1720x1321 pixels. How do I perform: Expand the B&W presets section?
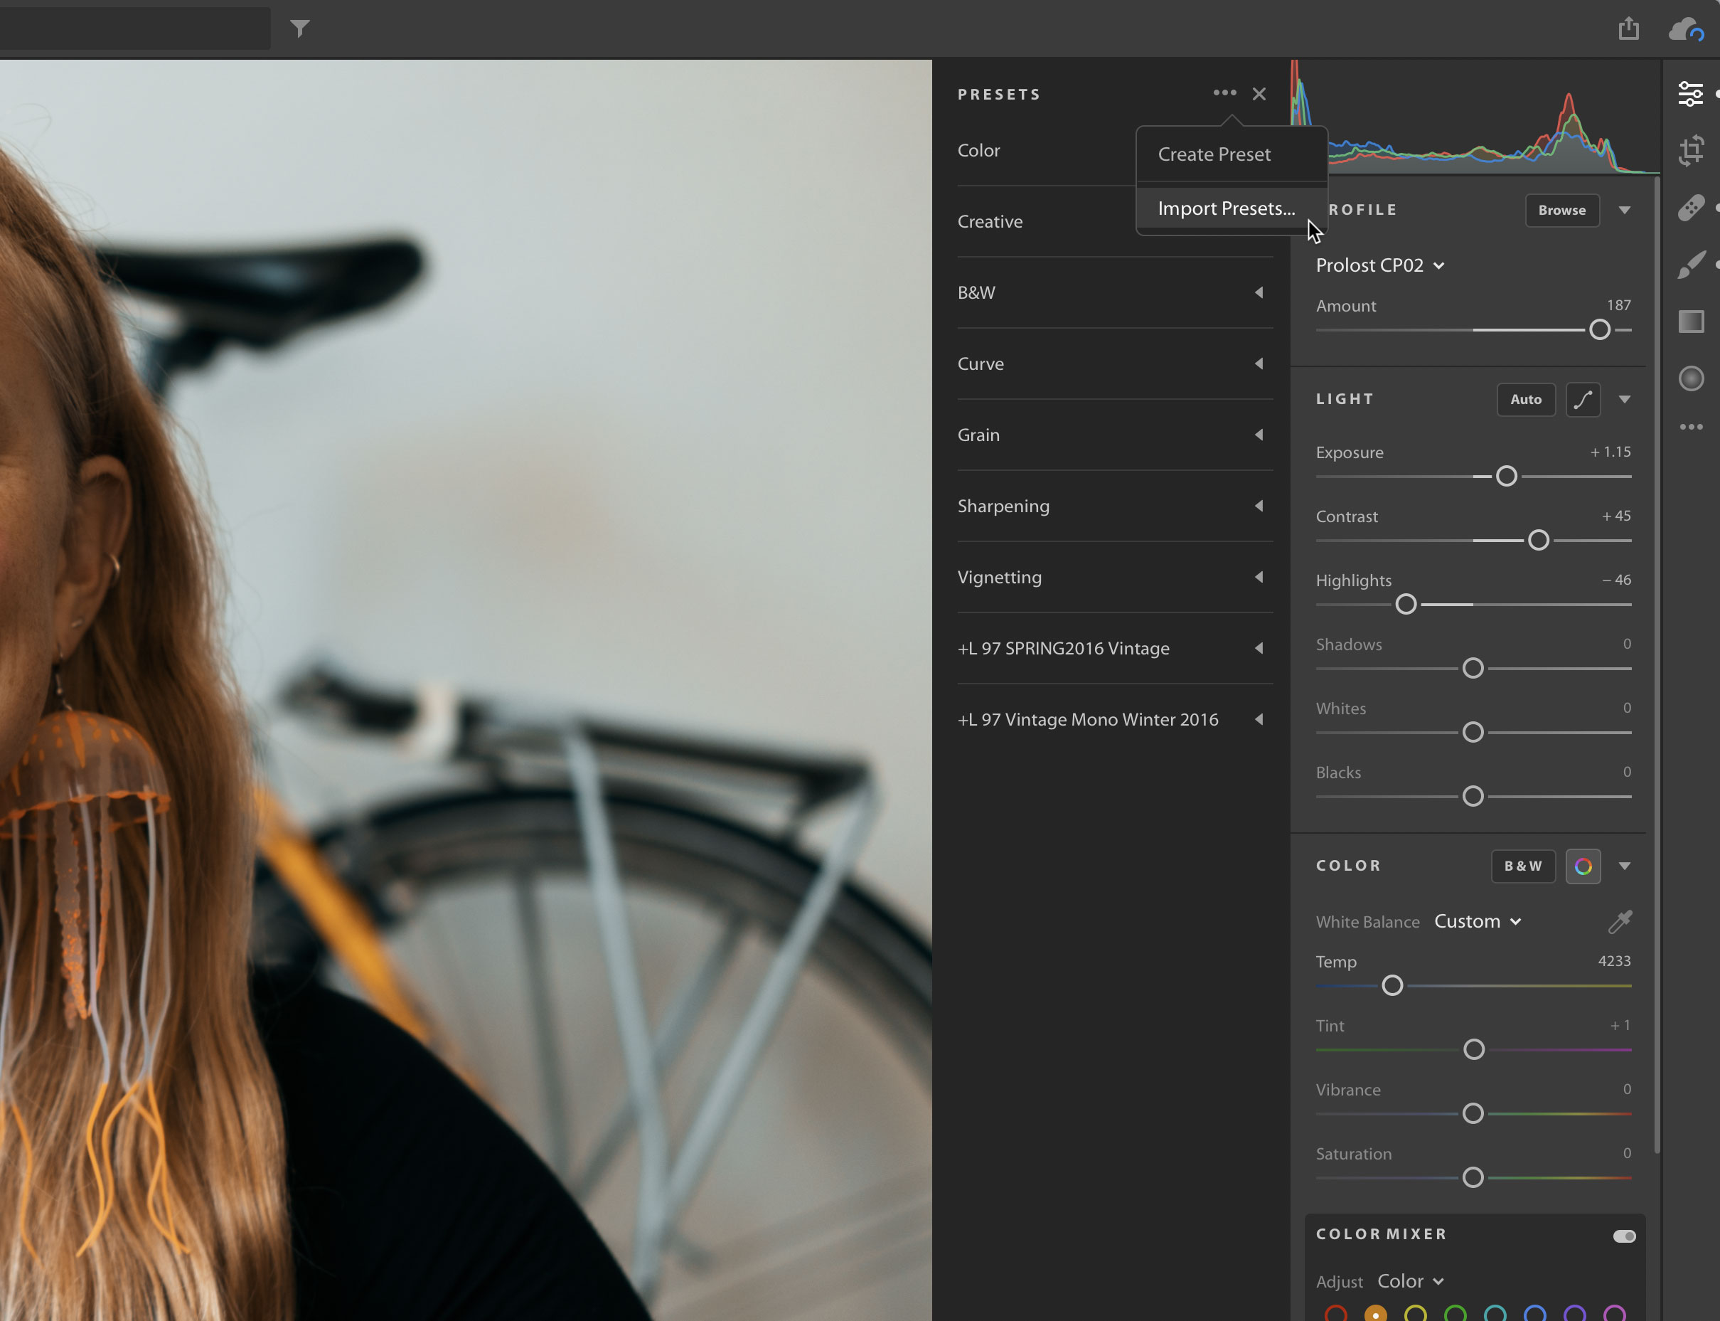tap(1256, 292)
